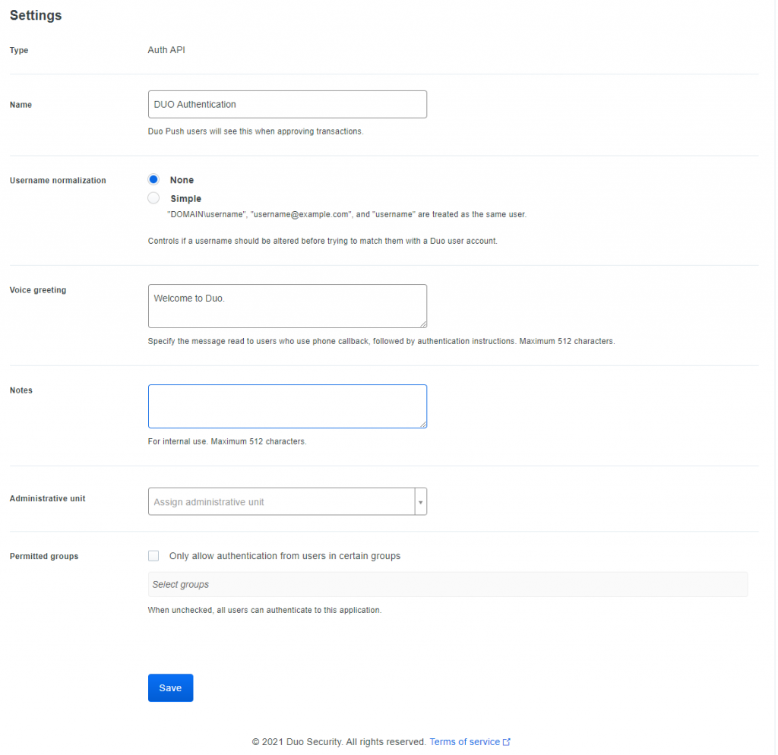The height and width of the screenshot is (755, 778).
Task: Select the None username normalization option
Action: [153, 179]
